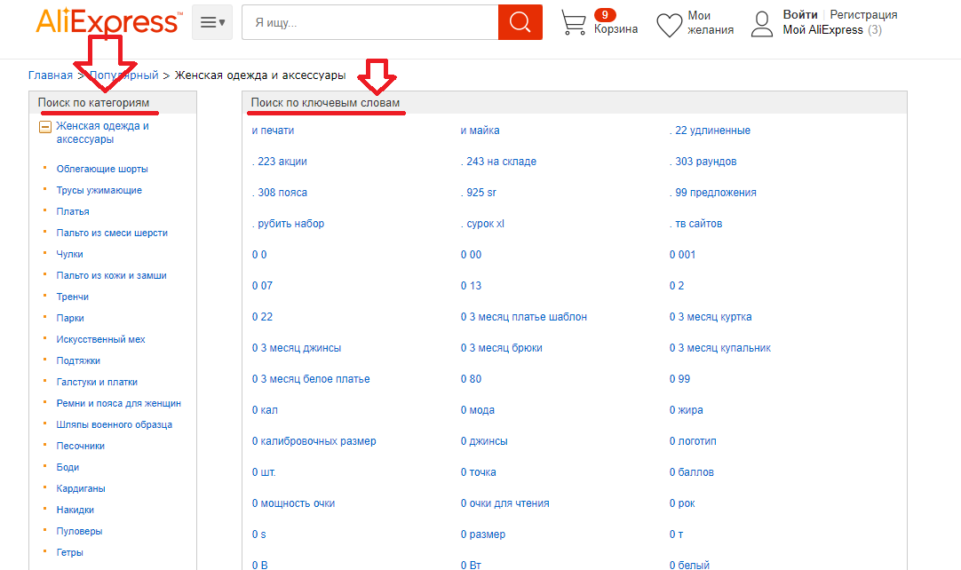The width and height of the screenshot is (961, 570).
Task: Open keyword 'тв сайтов'
Action: [695, 224]
